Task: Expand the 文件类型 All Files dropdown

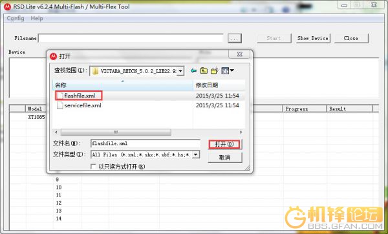Action: click(x=196, y=154)
